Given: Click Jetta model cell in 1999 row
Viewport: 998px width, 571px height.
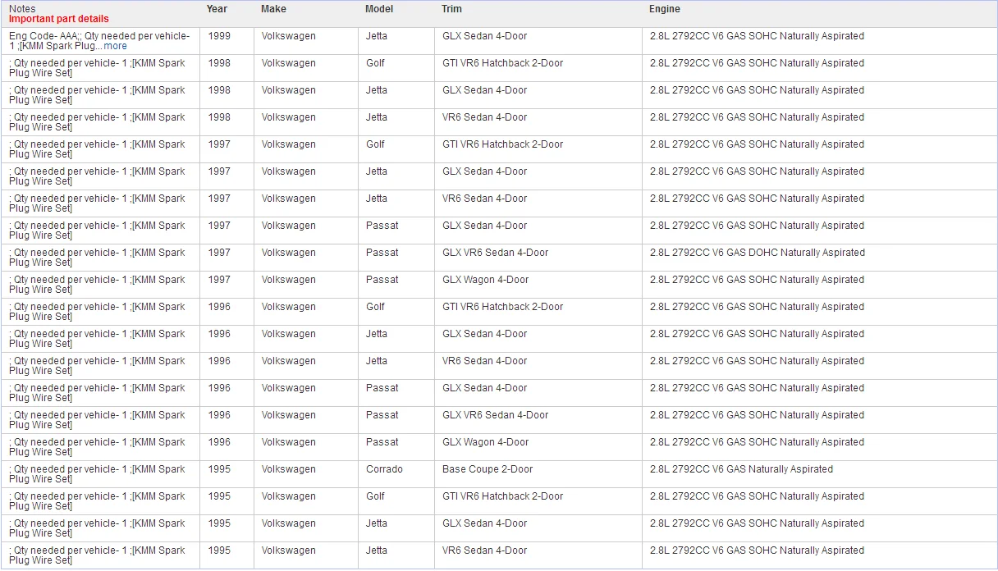Looking at the screenshot, I should 396,41.
